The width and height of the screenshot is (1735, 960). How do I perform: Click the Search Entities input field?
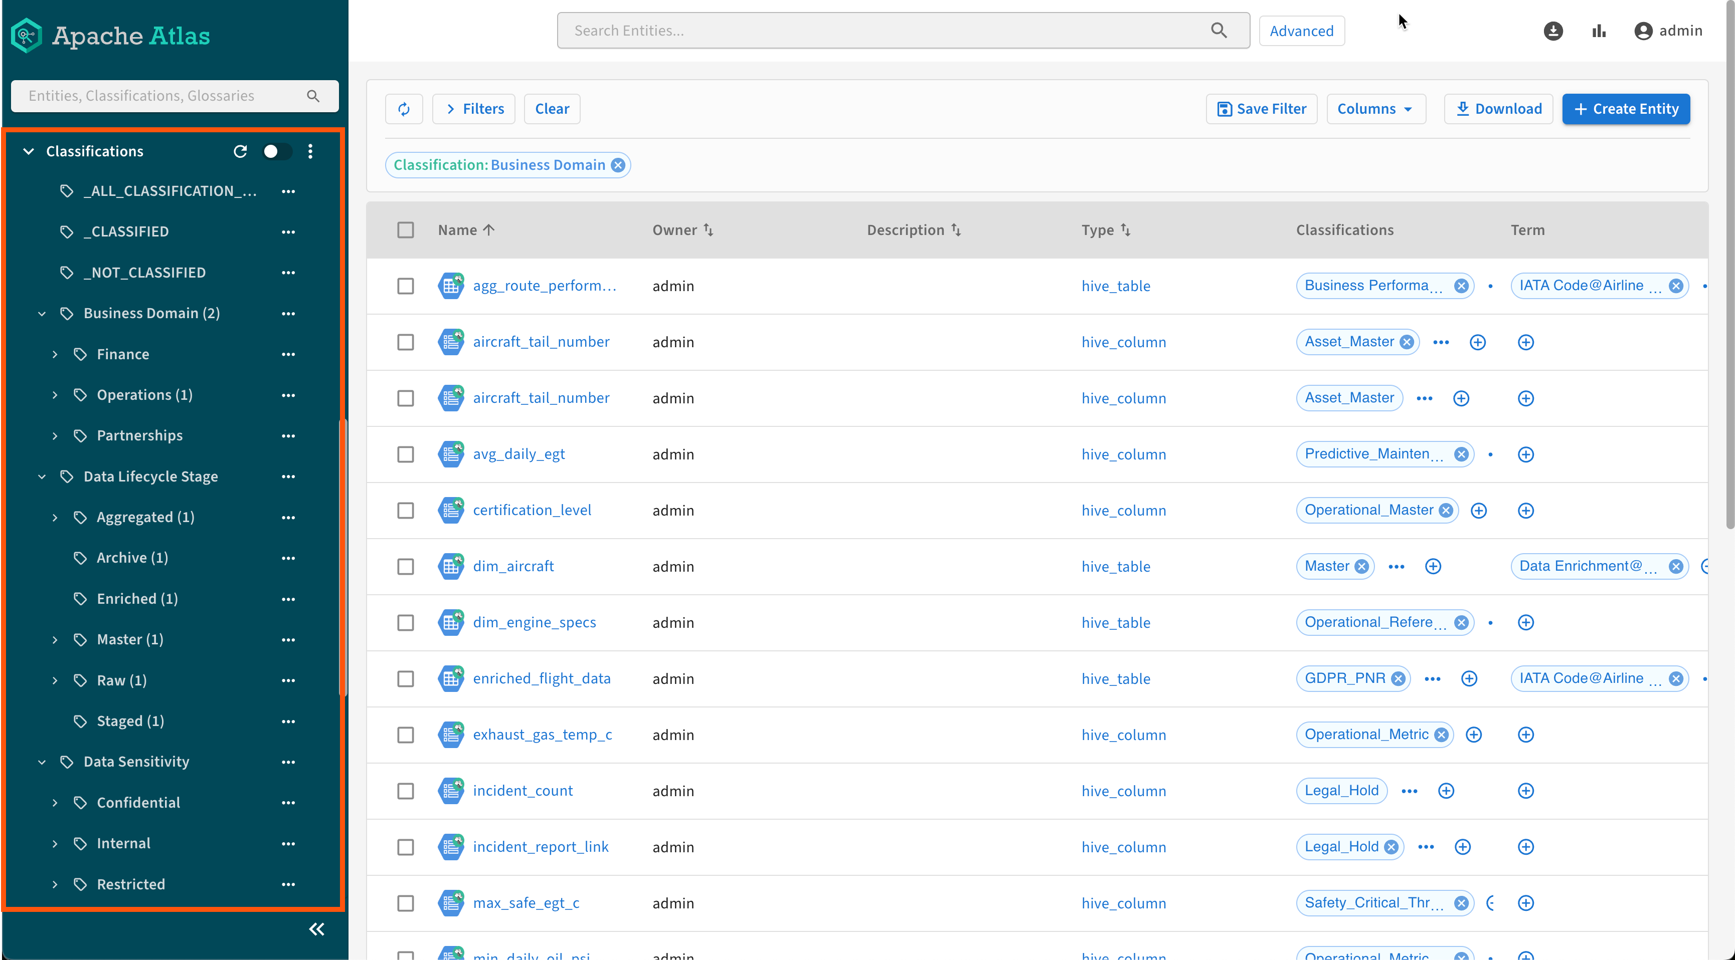point(889,31)
